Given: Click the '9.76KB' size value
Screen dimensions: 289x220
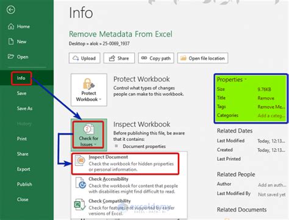Looking at the screenshot, I should click(264, 90).
